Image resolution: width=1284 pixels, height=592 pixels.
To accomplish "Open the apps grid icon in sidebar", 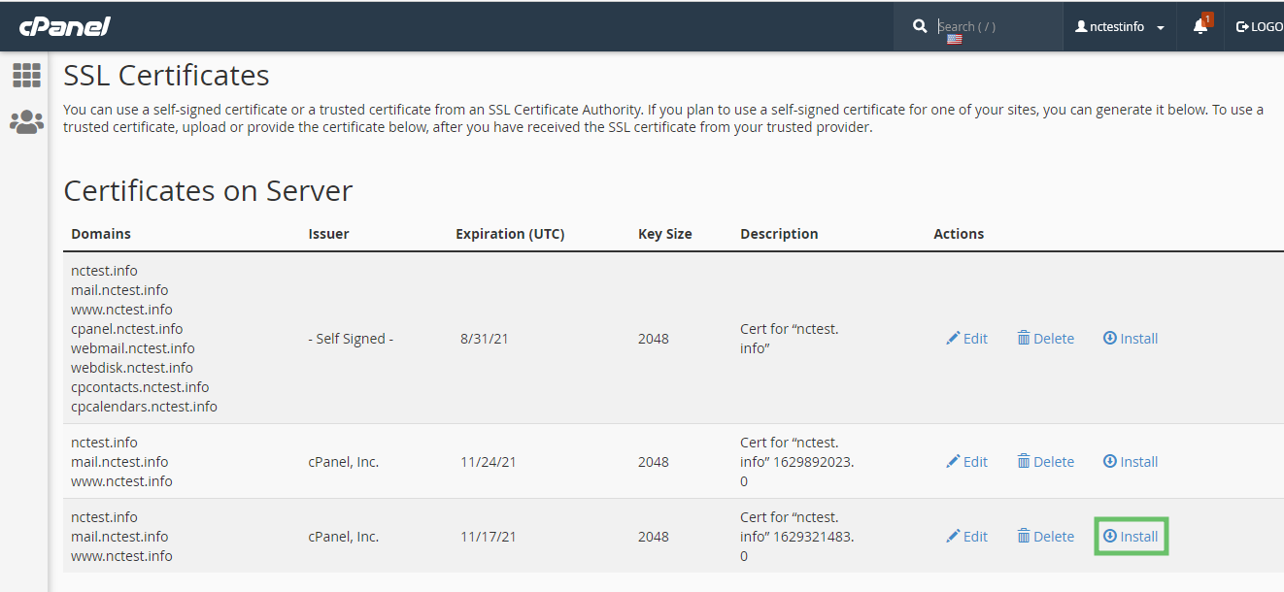I will [26, 75].
